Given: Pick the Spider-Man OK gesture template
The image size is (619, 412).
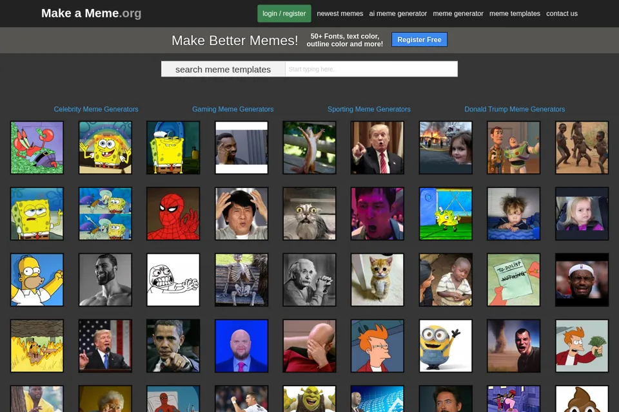Looking at the screenshot, I should [173, 214].
